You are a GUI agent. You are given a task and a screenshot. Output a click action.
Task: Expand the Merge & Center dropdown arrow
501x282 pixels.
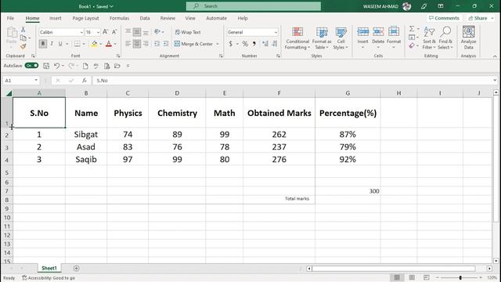click(218, 44)
